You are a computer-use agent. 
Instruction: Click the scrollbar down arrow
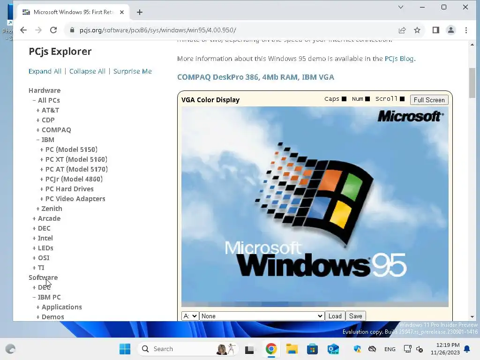pyautogui.click(x=472, y=317)
